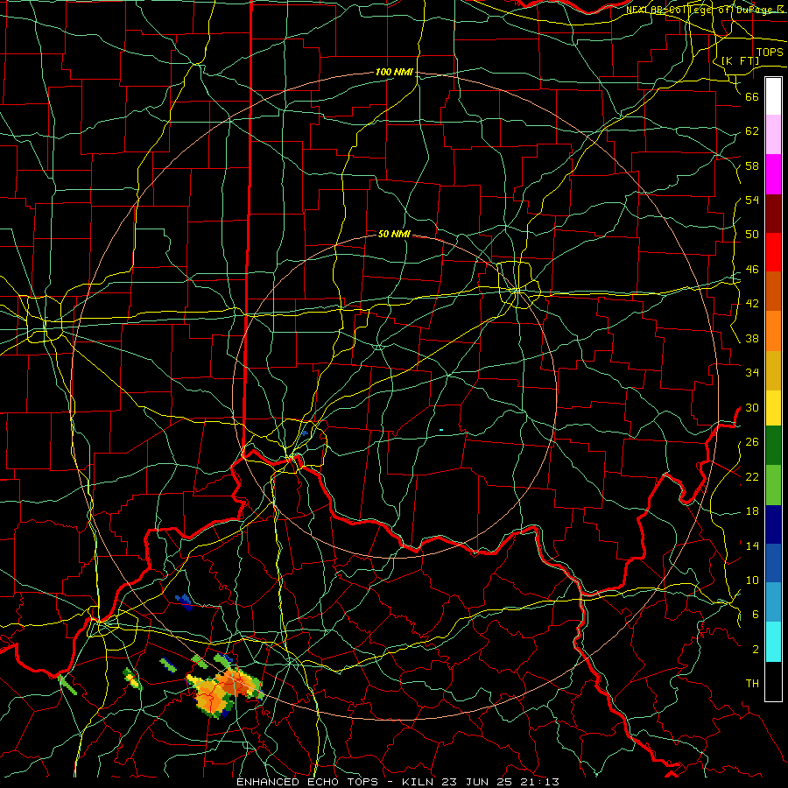The height and width of the screenshot is (788, 788).
Task: Click the tiny cyan echo east of center
Action: 441,430
